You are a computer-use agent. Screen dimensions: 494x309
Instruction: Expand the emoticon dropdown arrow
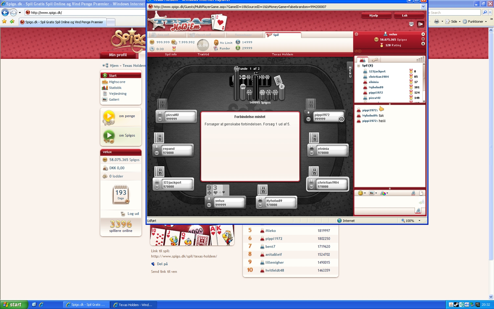click(365, 193)
